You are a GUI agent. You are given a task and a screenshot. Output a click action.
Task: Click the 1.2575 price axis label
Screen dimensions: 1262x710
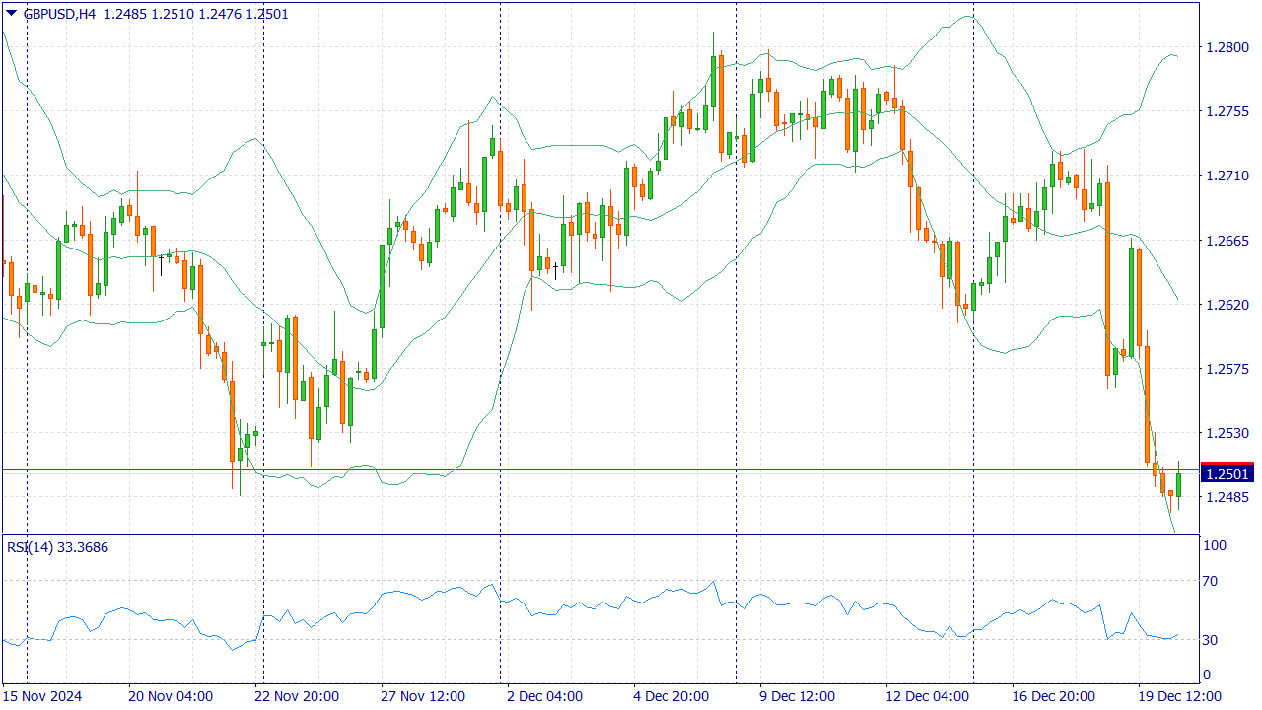click(1226, 369)
